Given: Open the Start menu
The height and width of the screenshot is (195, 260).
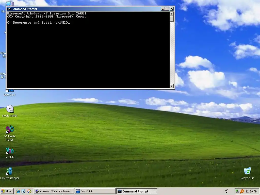Looking at the screenshot, I should tap(7, 191).
